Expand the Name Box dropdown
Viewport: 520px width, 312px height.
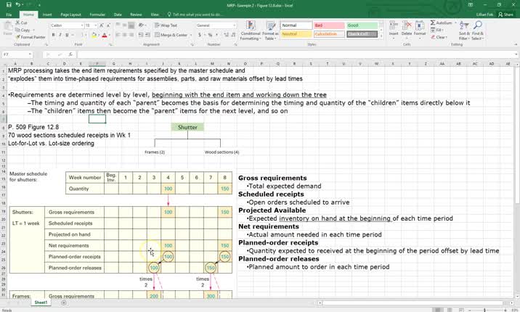[30, 54]
